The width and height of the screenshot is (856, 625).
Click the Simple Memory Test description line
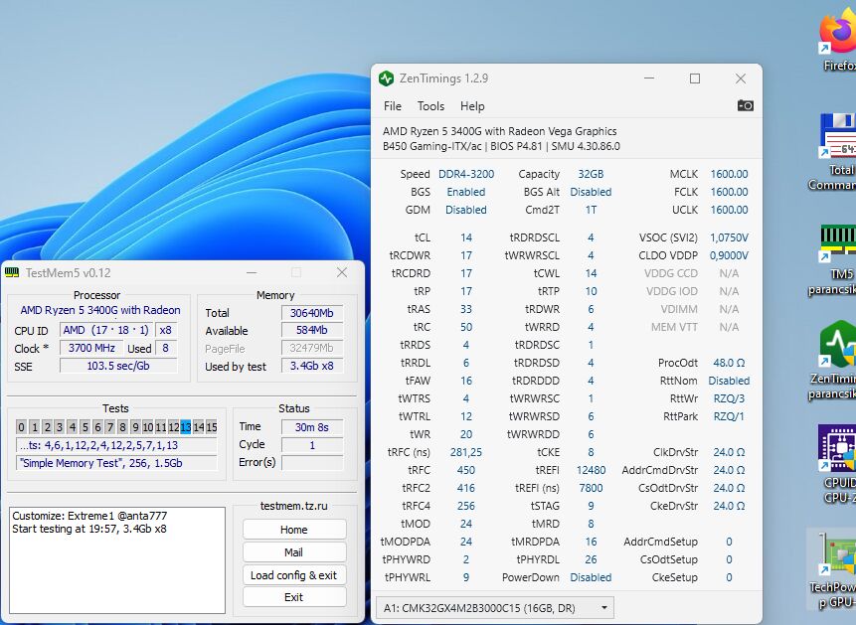coord(116,463)
